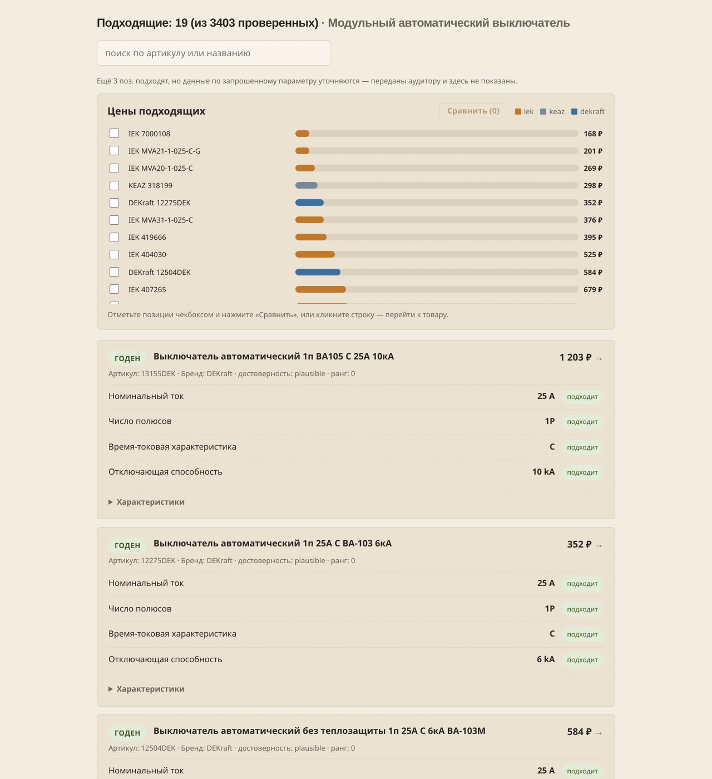Tick the IEK 419666 checkbox
The image size is (712, 779).
point(114,237)
